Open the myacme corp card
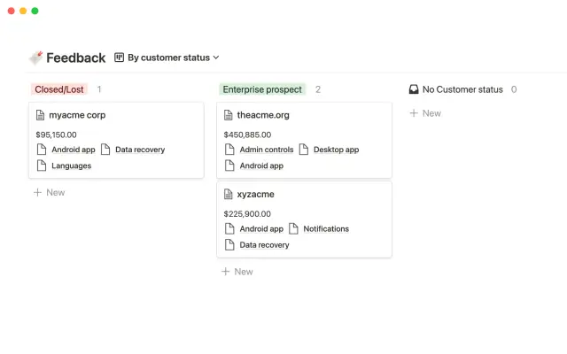Viewport: 567px width, 354px height. click(x=116, y=140)
